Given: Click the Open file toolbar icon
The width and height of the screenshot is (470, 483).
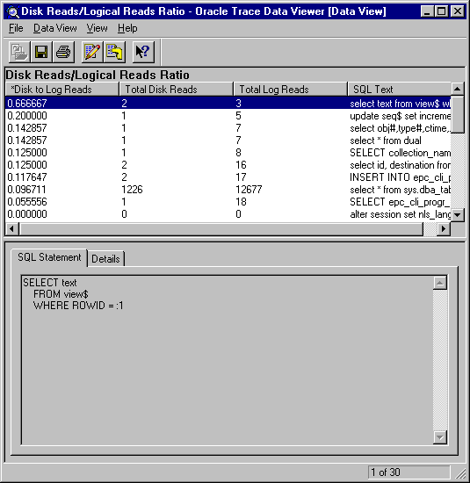Looking at the screenshot, I should [x=19, y=52].
